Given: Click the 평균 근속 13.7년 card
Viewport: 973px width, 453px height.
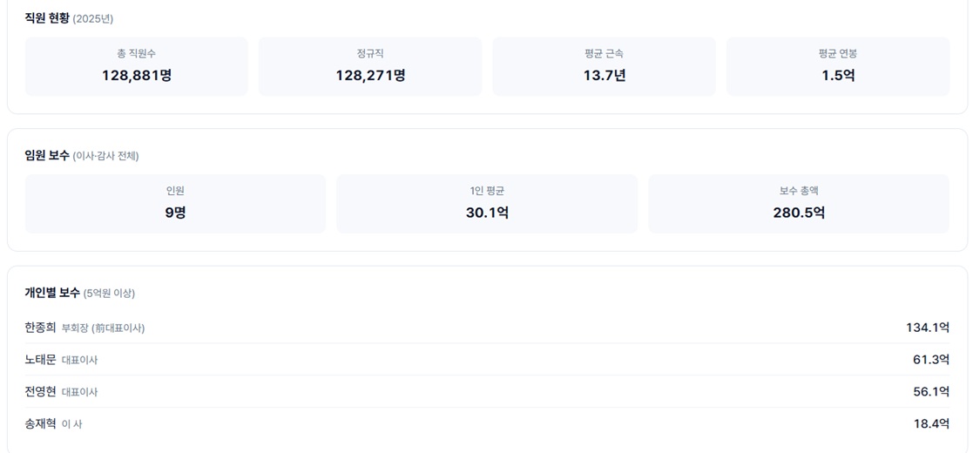Looking at the screenshot, I should [x=605, y=66].
